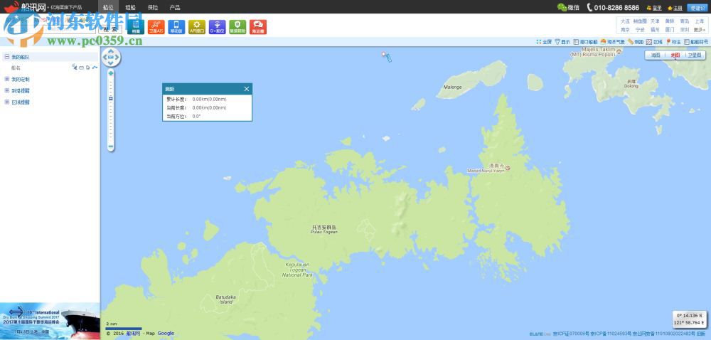Jump to 厦门 port link

[x=670, y=29]
